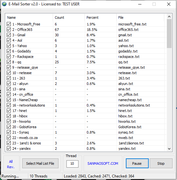The height and width of the screenshot is (180, 177).
Task: Click the 7.5% percent value for qq
Action: (x=91, y=62)
